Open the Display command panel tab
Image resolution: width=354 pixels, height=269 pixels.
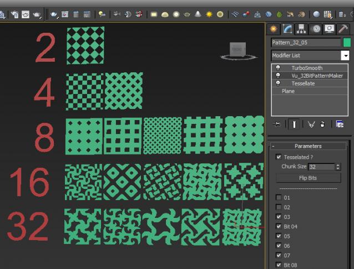[330, 29]
